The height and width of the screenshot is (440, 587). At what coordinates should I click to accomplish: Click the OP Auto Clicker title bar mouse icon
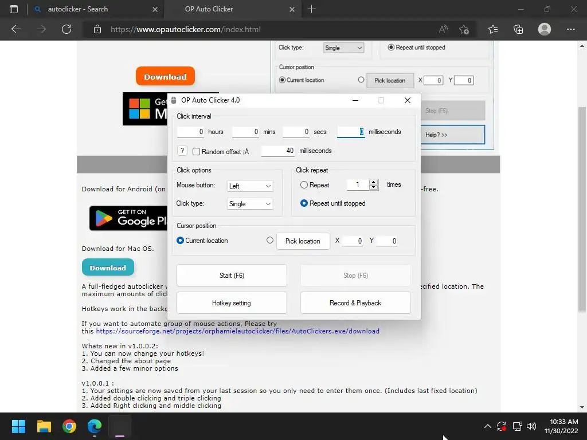[x=173, y=100]
